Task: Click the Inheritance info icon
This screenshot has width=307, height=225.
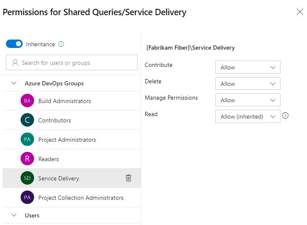Action: point(61,44)
